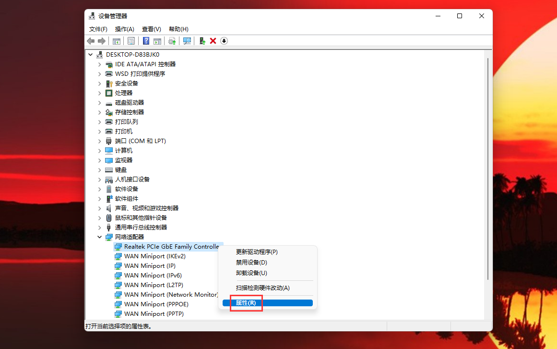This screenshot has height=349, width=557.
Task: Open the 查看(V) menu
Action: coord(151,29)
